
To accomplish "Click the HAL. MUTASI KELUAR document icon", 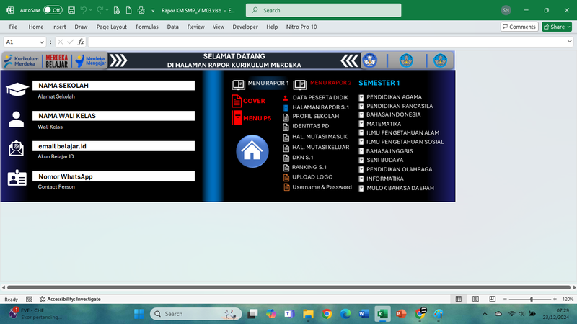I will point(286,148).
